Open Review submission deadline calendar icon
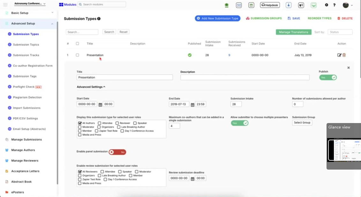Viewport: 361px width, 197px height. point(192,179)
